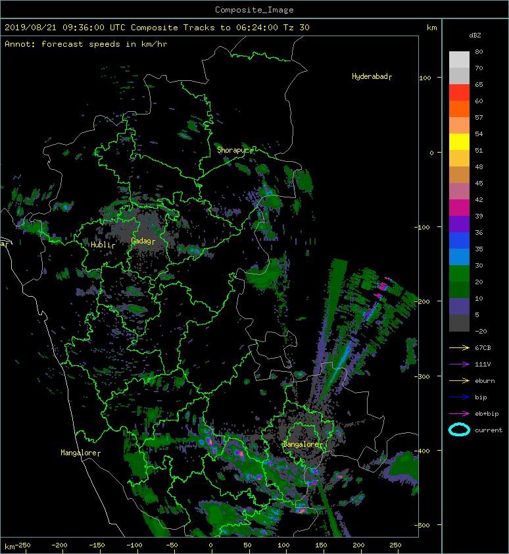Click the purple 111V arrow legend icon
509x554 pixels.
coord(459,365)
